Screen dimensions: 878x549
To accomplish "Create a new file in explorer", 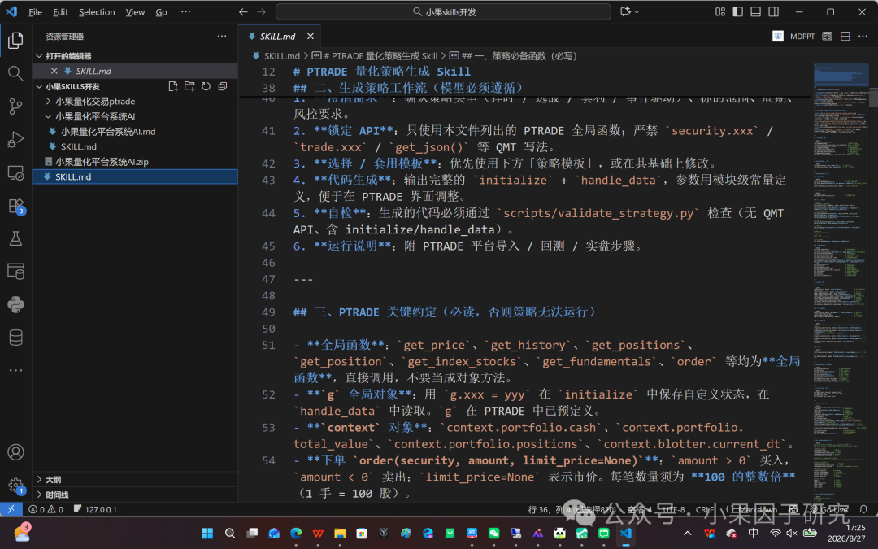I will click(173, 86).
